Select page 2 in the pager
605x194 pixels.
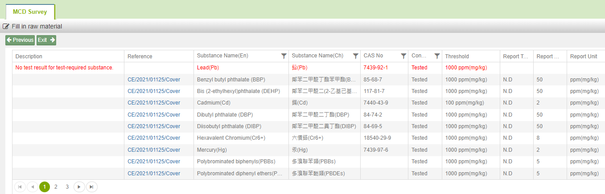pos(56,187)
